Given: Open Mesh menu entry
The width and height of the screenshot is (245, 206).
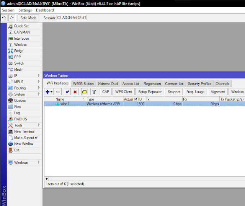Looking at the screenshot, I should 24,70.
